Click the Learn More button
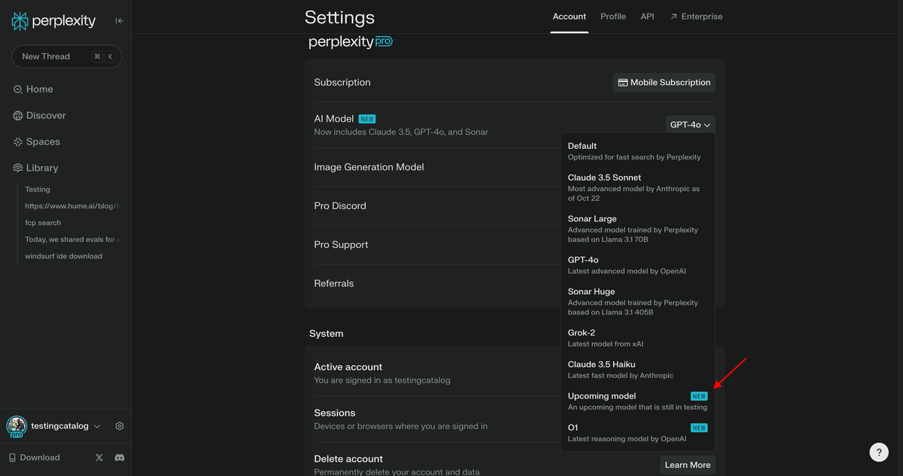Screen dimensions: 903x476 tap(686, 465)
